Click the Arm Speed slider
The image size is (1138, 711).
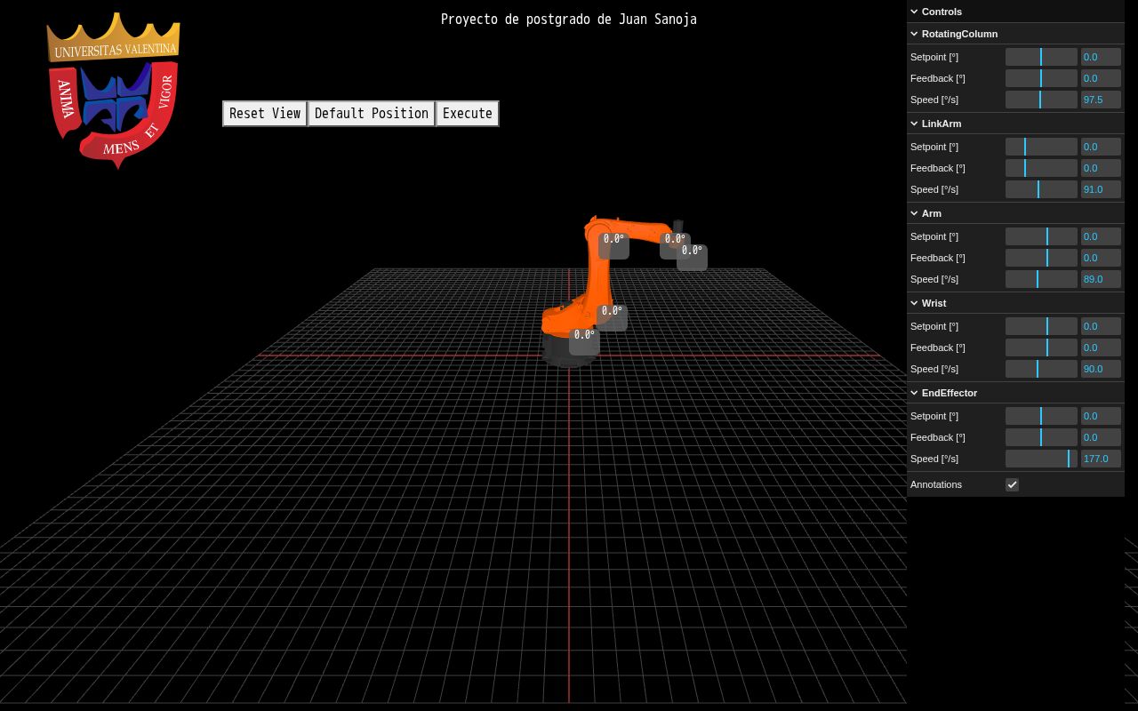[x=1041, y=279]
